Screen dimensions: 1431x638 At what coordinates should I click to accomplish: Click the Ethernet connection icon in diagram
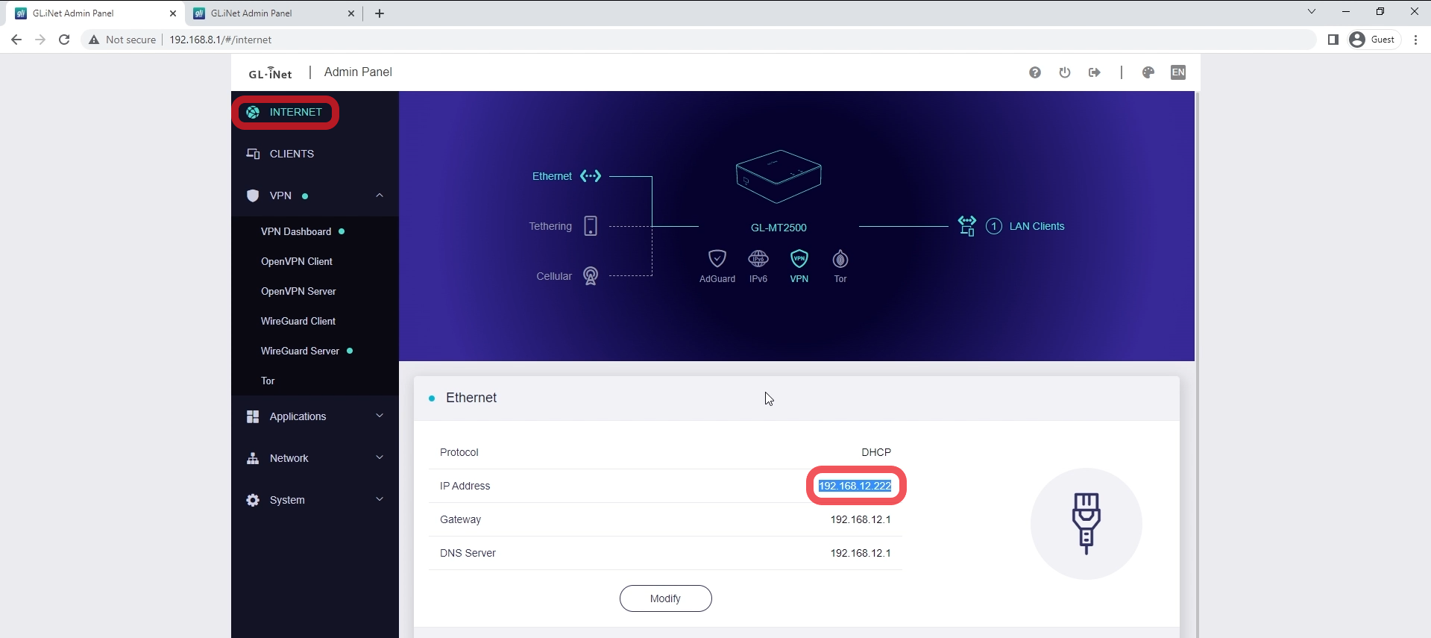pos(591,176)
